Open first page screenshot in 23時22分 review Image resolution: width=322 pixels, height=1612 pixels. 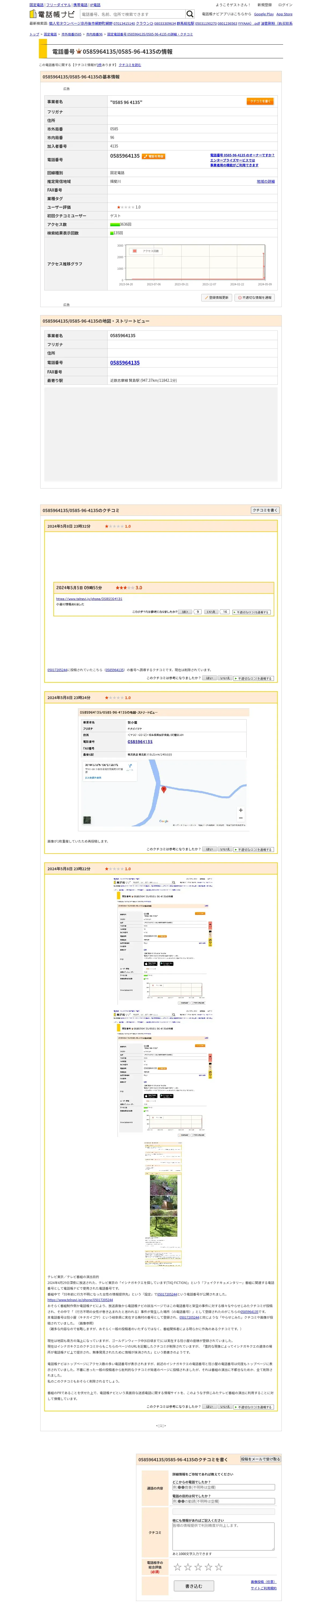click(x=164, y=941)
